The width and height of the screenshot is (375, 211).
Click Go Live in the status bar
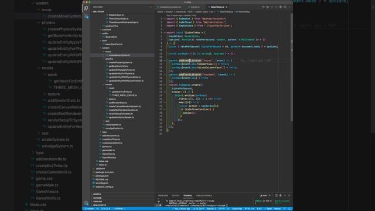(250, 209)
